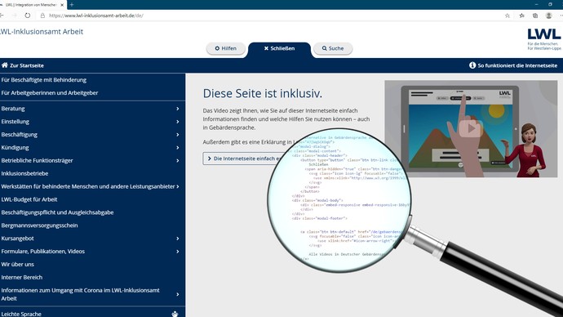Bookmark page with the star icon
The height and width of the screenshot is (317, 563).
(508, 16)
